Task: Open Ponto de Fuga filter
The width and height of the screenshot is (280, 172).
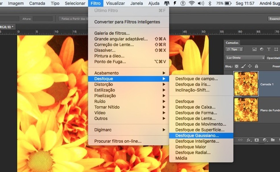Action: pyautogui.click(x=129, y=62)
